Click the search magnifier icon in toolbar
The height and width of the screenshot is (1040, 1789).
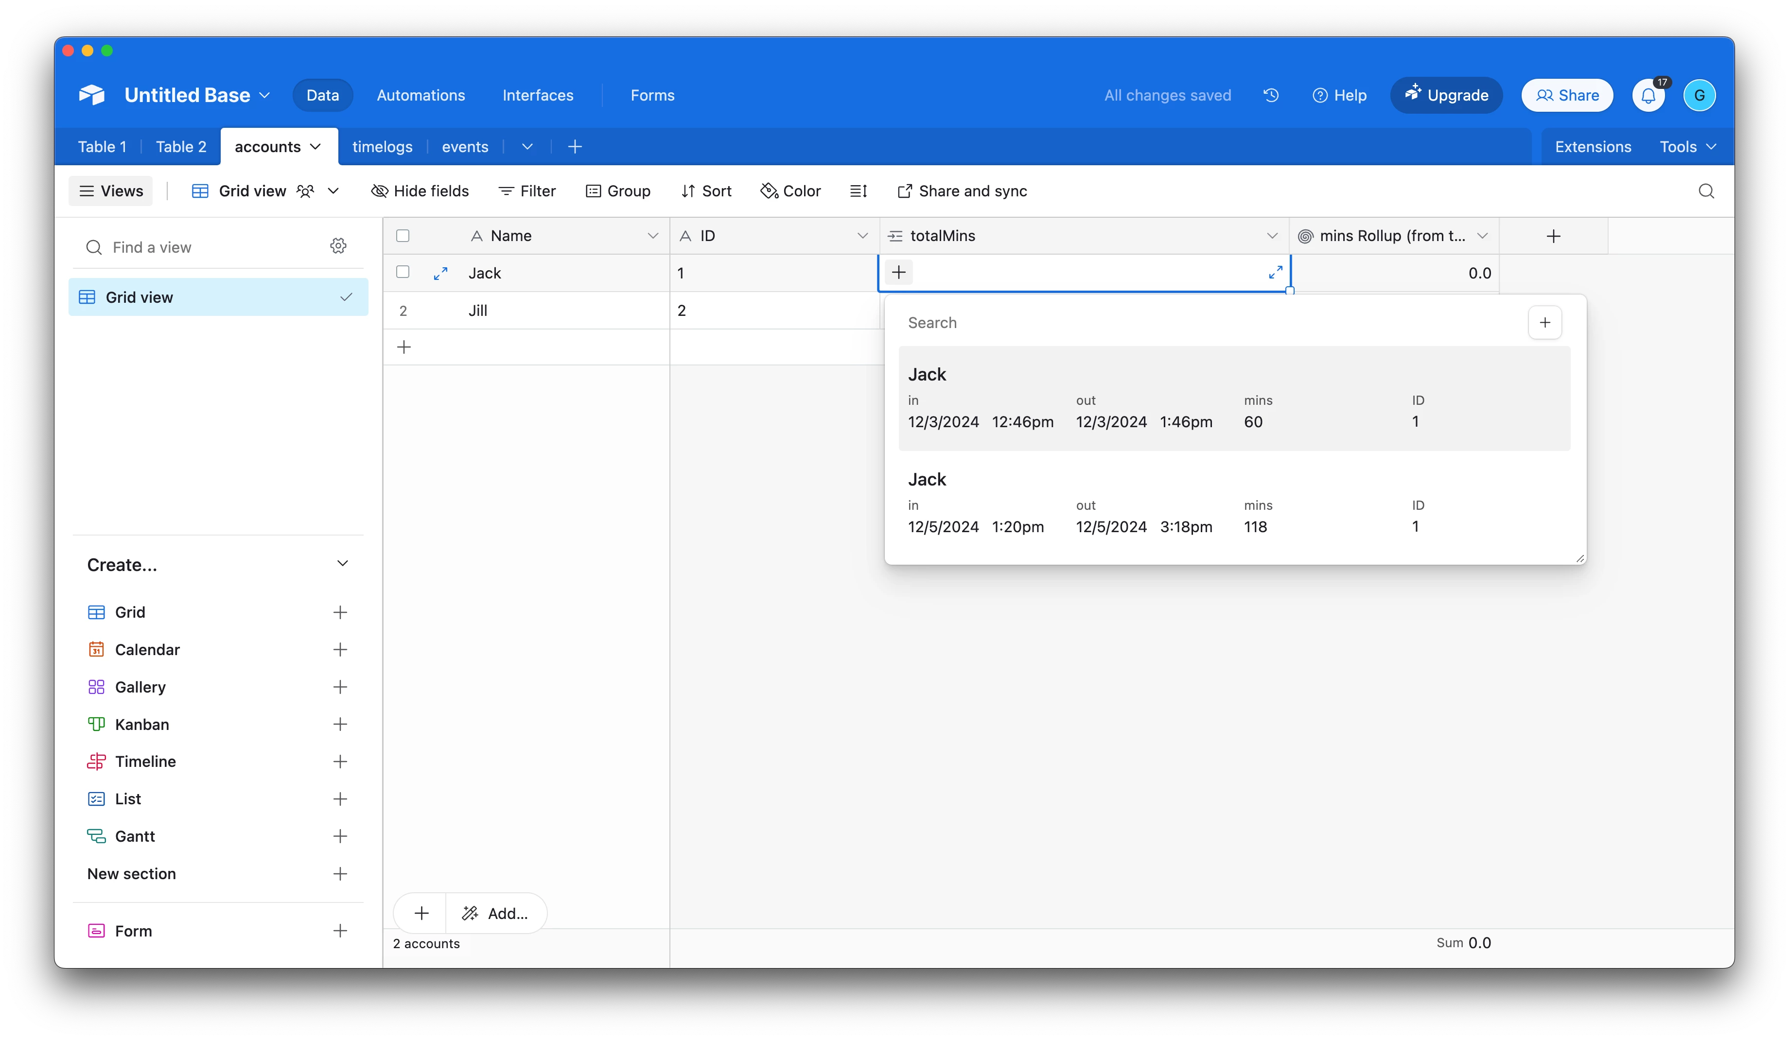[1706, 191]
